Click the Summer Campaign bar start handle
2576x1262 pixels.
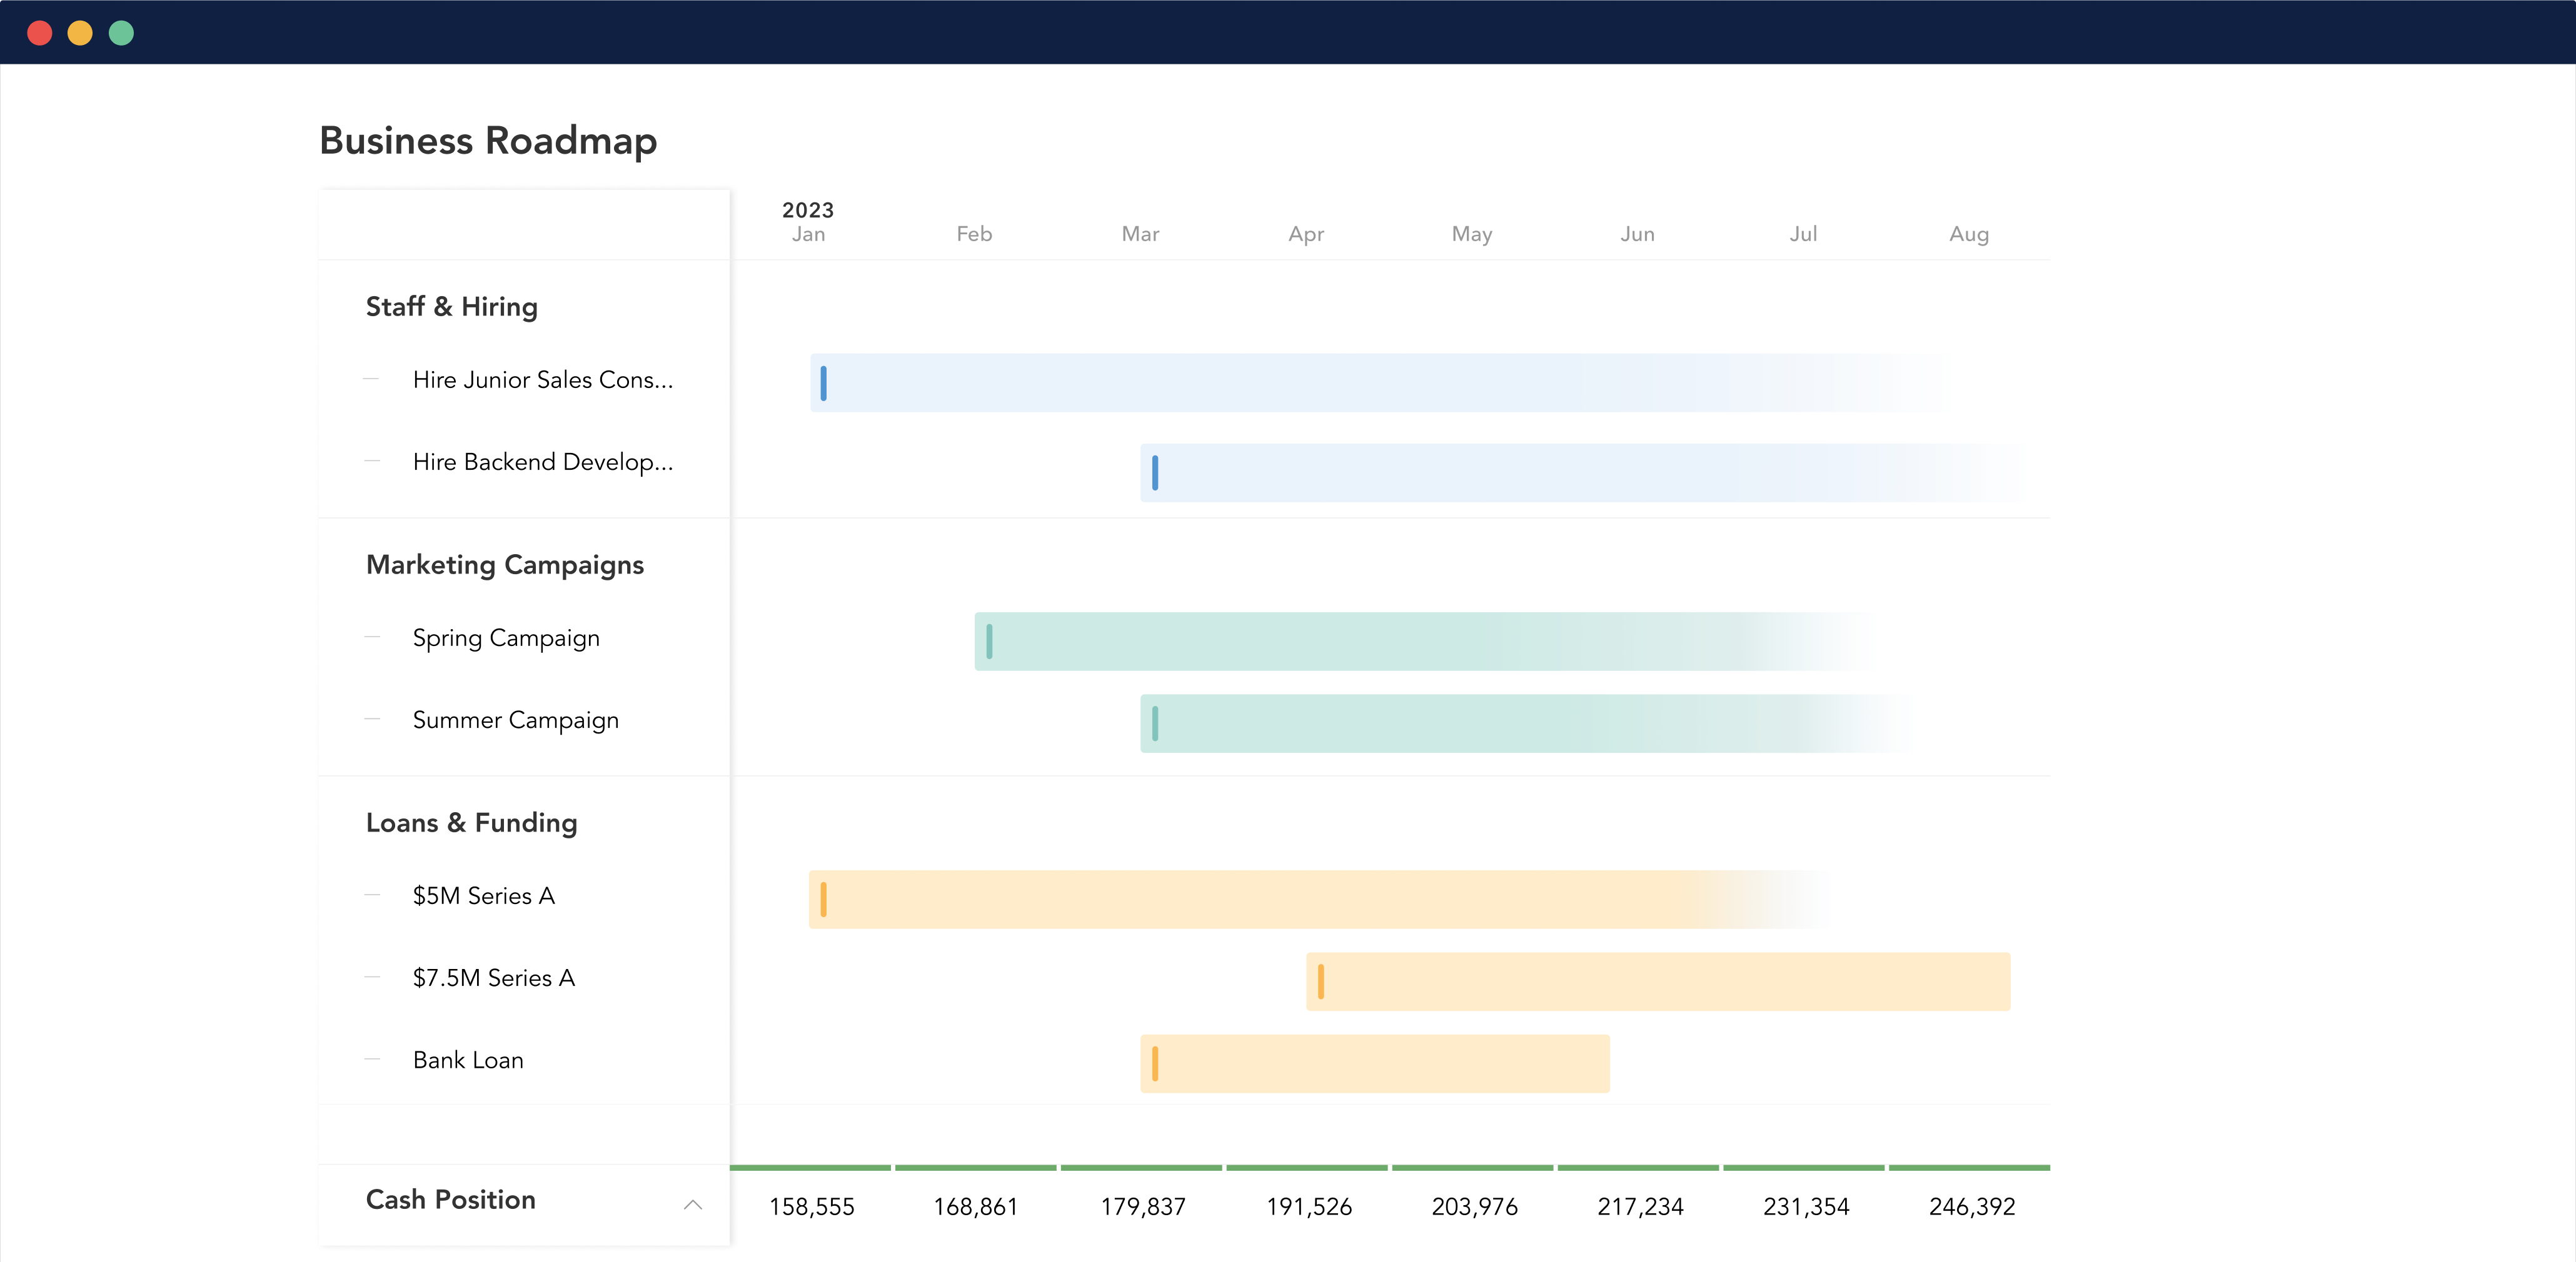1154,723
